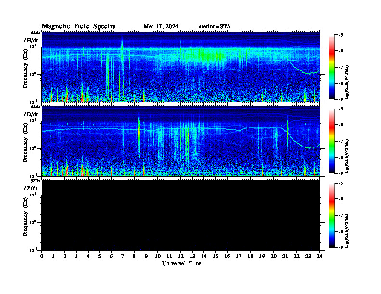Click the 10^0 frequency tick of dZ/dt panel
The width and height of the screenshot is (381, 294).
click(33, 222)
